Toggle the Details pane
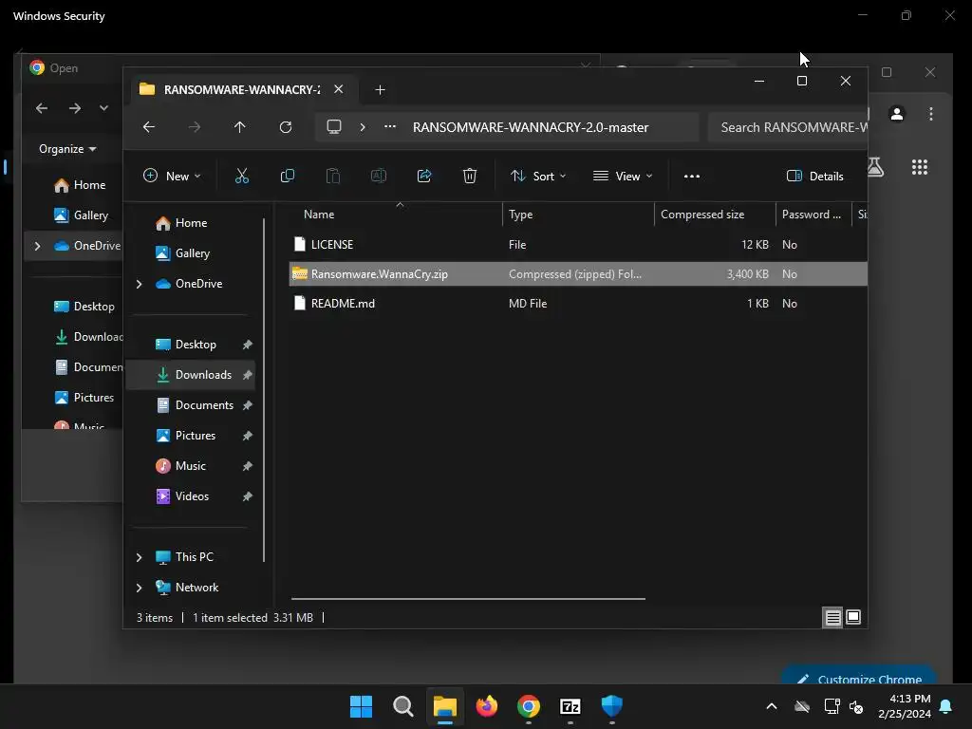The width and height of the screenshot is (972, 729). coord(815,176)
